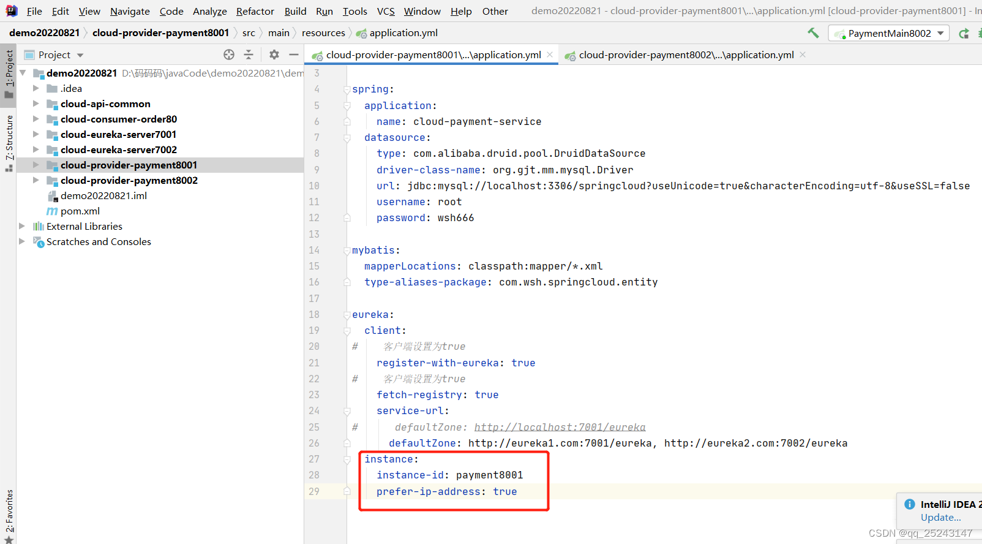Screen dimensions: 982x544
Task: Click fold marker beside spring: line
Action: (x=347, y=89)
